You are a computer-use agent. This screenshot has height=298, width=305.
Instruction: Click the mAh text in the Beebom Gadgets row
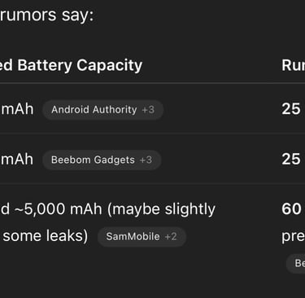pyautogui.click(x=17, y=160)
